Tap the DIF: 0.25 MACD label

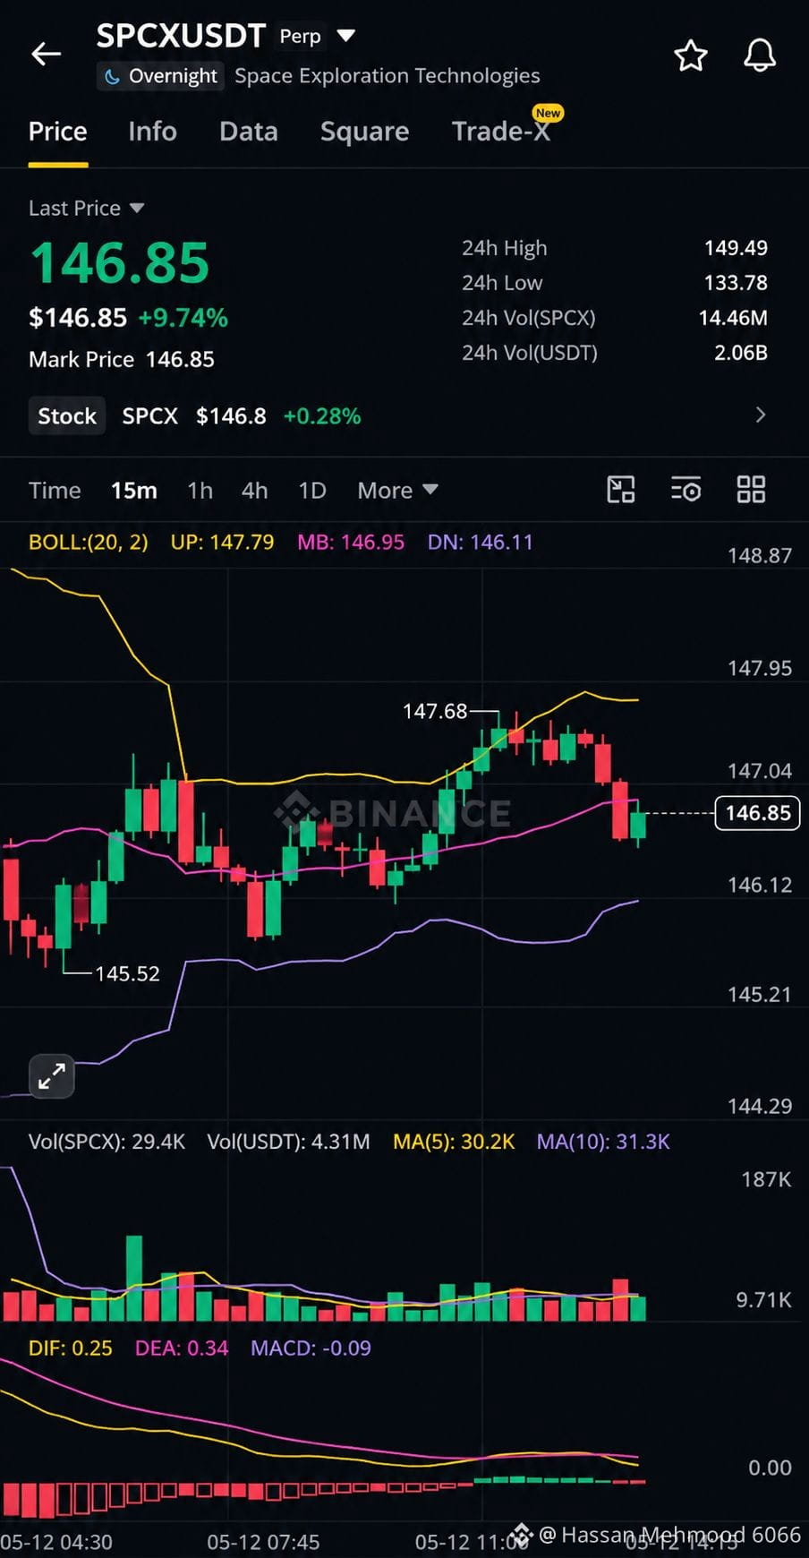tap(71, 1348)
